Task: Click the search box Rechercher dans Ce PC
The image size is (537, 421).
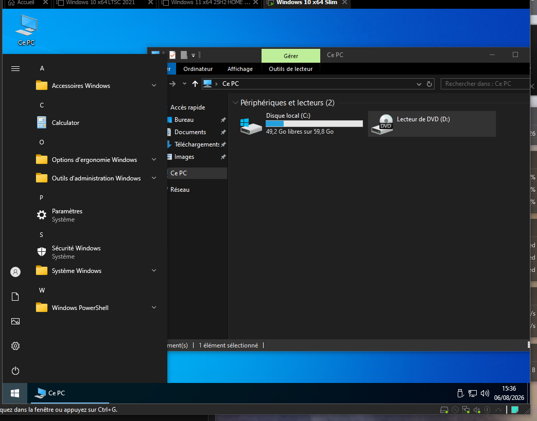Action: point(487,84)
